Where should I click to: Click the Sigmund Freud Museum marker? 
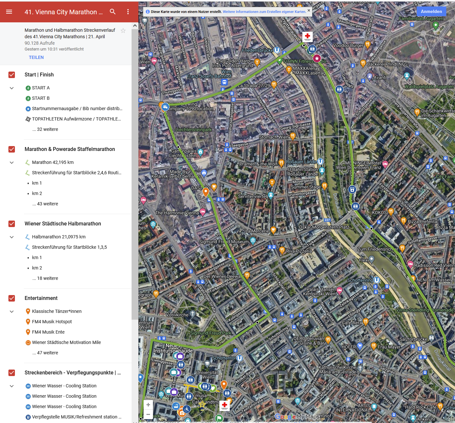point(253,240)
